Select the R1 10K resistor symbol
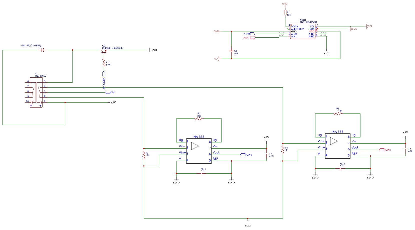This screenshot has width=415, height=230. pos(285,13)
